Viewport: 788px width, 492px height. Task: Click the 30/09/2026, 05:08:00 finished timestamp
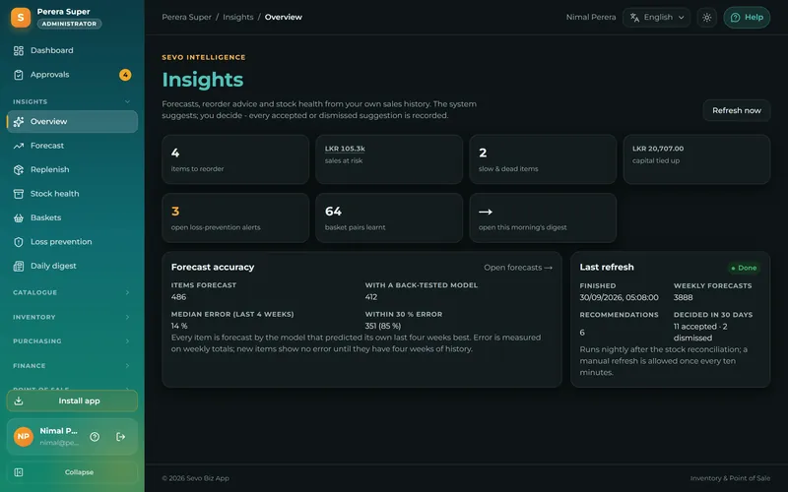click(x=619, y=297)
